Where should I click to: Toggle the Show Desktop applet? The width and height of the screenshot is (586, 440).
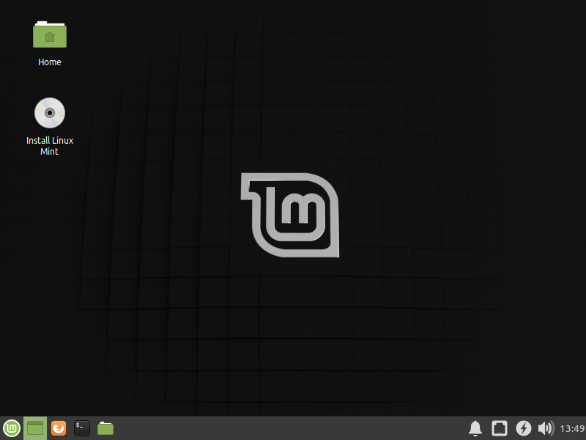tap(34, 428)
